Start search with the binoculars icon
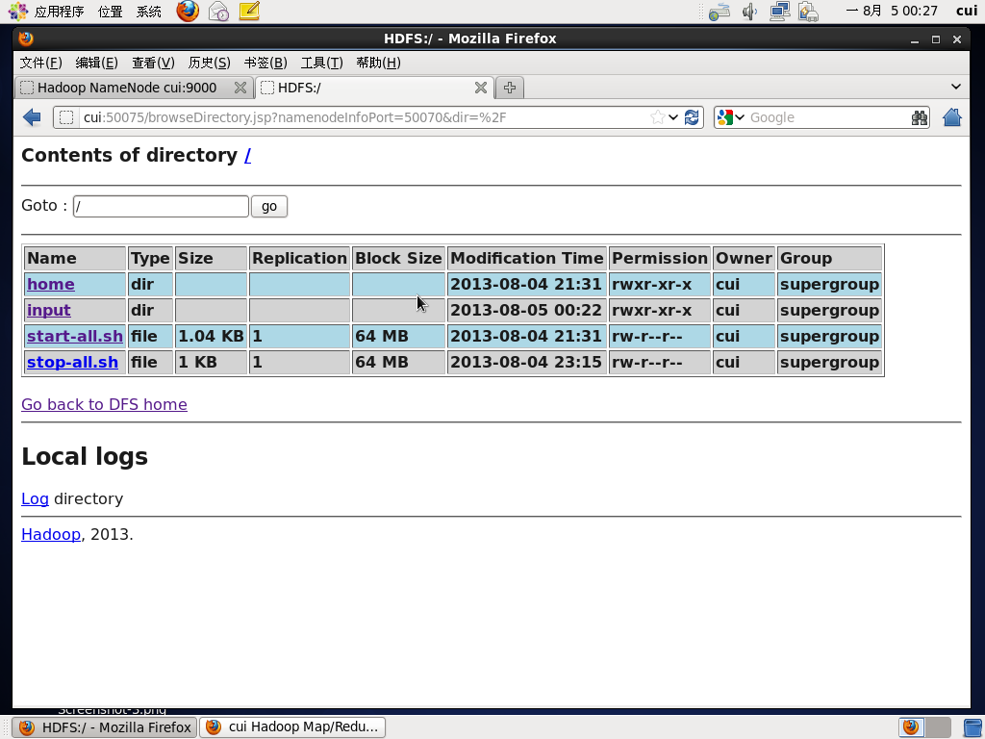This screenshot has height=739, width=985. 919,117
